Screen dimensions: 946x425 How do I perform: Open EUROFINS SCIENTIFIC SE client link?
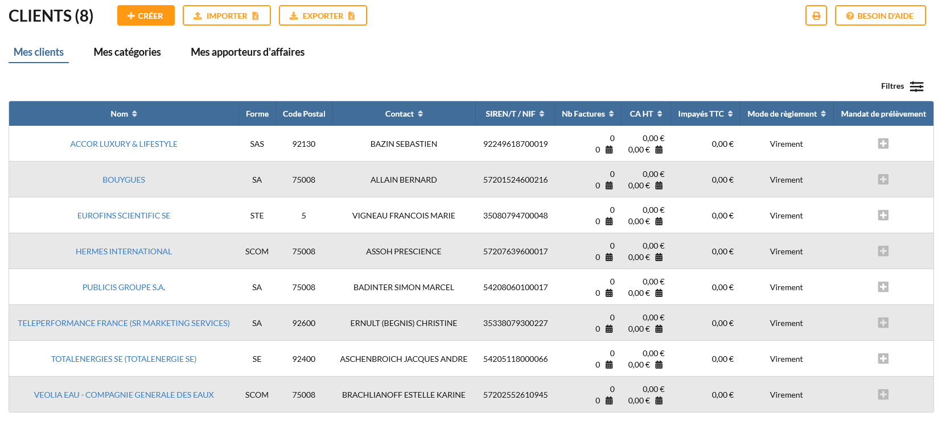[124, 216]
